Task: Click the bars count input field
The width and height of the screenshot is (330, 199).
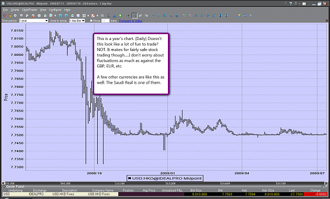Action: pyautogui.click(x=106, y=21)
